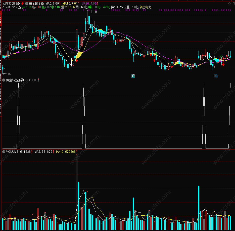Click the volume value 量511536
This screenshot has width=235, height=231.
click(x=68, y=7)
